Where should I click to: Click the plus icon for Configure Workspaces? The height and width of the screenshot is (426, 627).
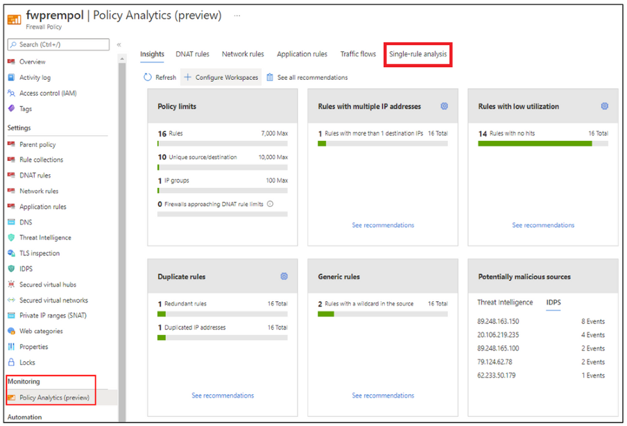tap(187, 77)
